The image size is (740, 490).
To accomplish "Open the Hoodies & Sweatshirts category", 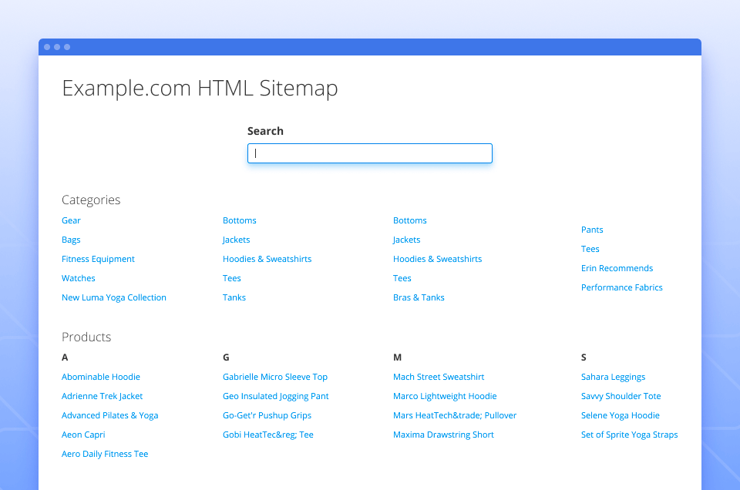I will 267,259.
